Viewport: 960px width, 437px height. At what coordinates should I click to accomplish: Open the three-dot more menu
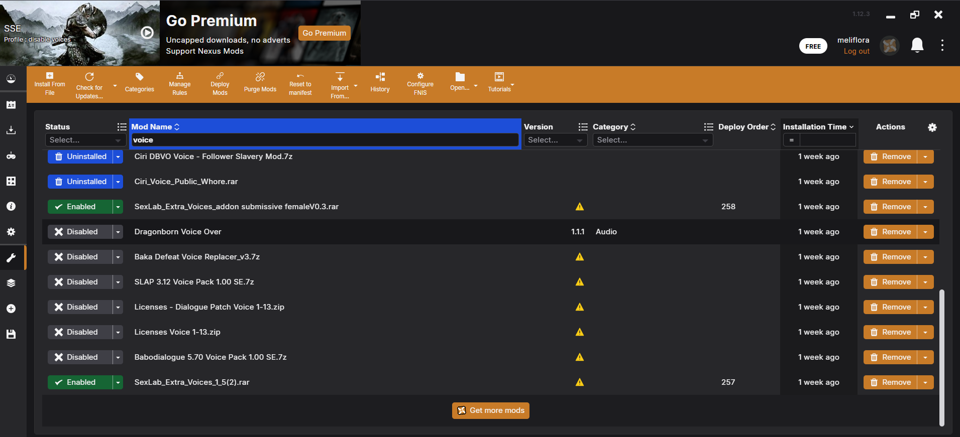pyautogui.click(x=942, y=45)
